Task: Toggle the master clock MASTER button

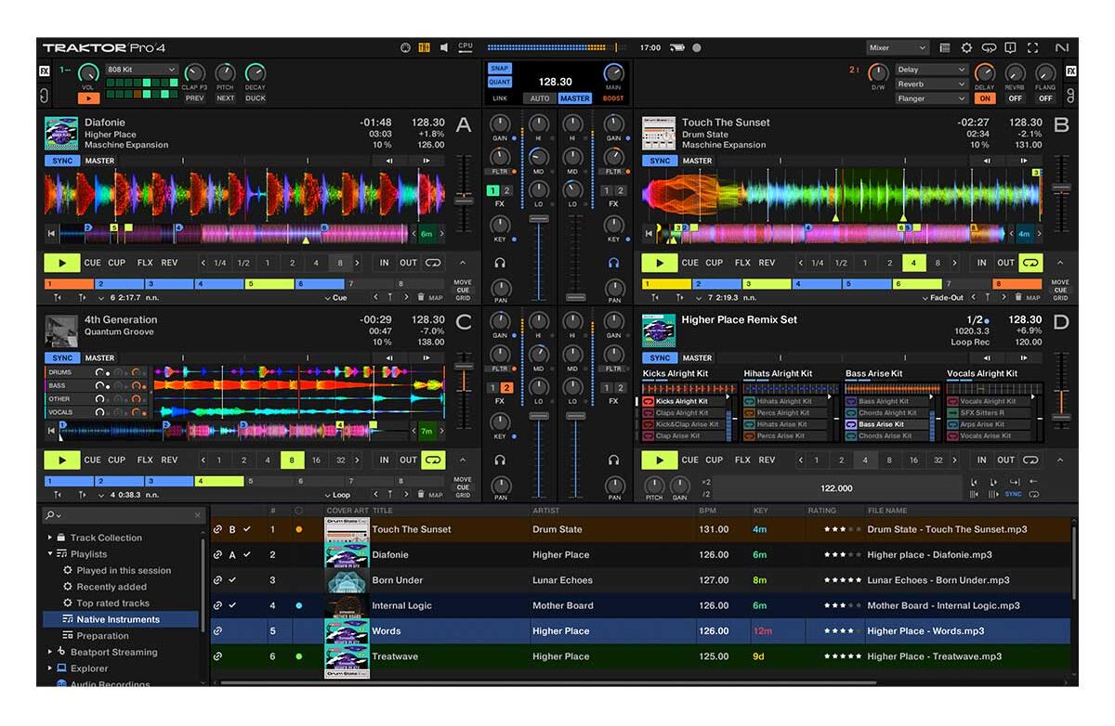Action: coord(575,98)
